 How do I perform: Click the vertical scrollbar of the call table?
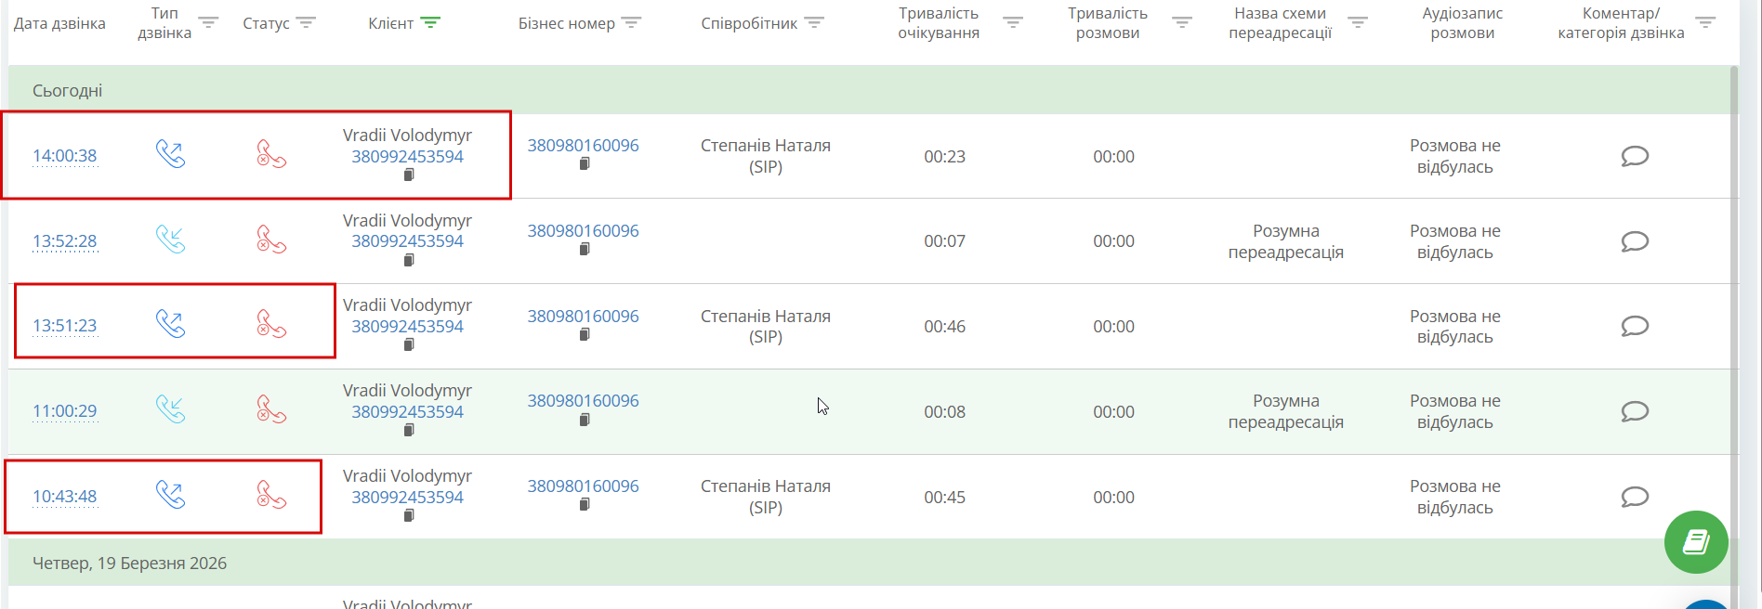[x=1734, y=279]
